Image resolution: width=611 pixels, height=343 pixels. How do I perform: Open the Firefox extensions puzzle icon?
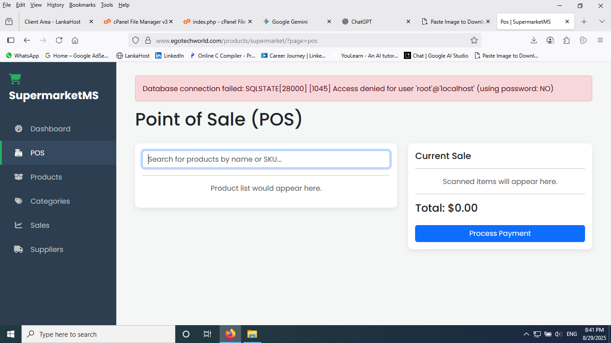(x=567, y=40)
